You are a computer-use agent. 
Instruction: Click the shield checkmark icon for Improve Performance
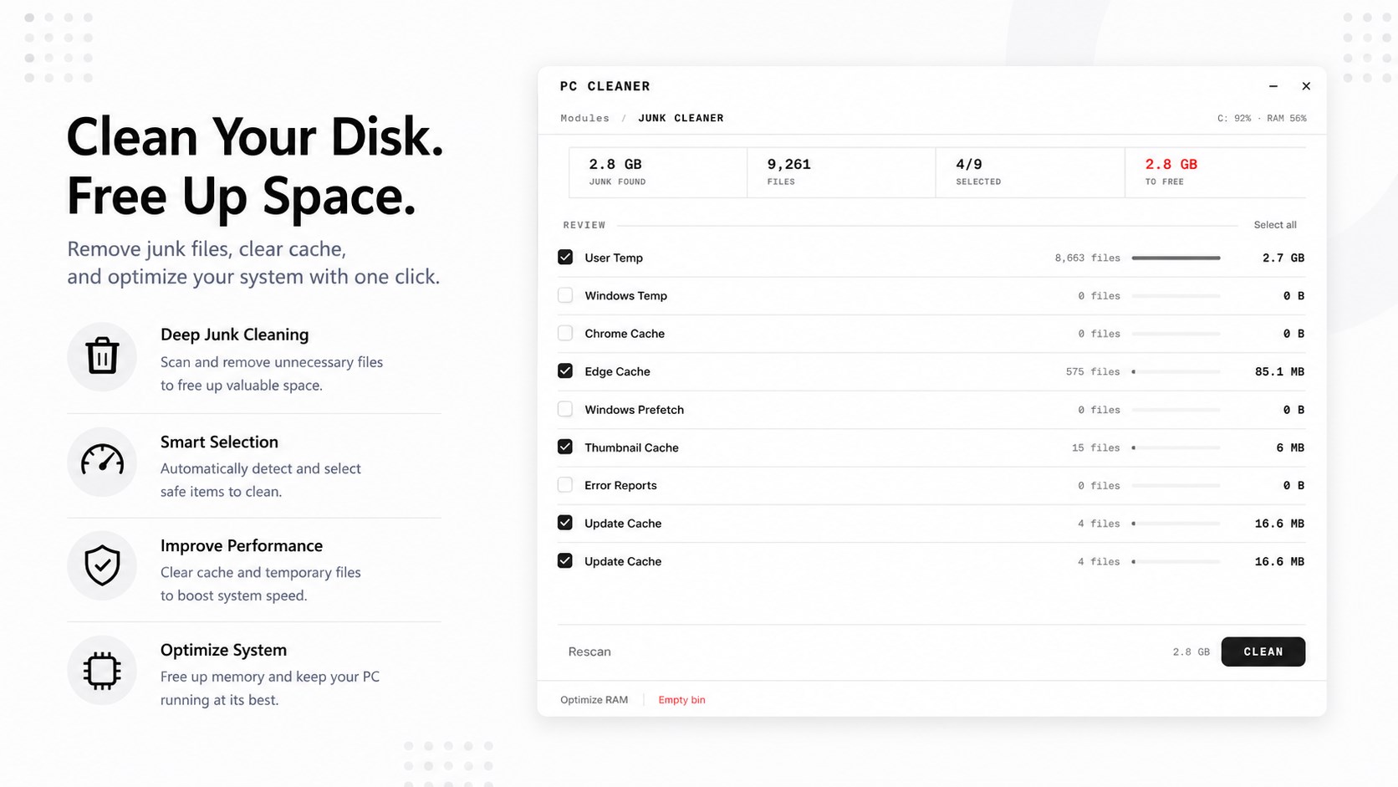102,565
